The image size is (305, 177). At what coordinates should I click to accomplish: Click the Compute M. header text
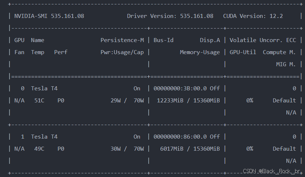click(279, 52)
